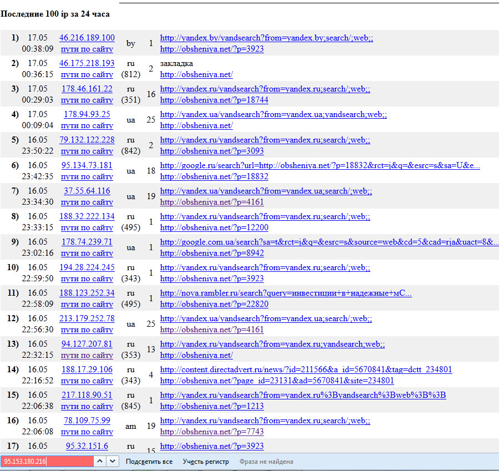499x471 pixels.
Task: Select the 'закладка' text in row 2
Action: (176, 63)
